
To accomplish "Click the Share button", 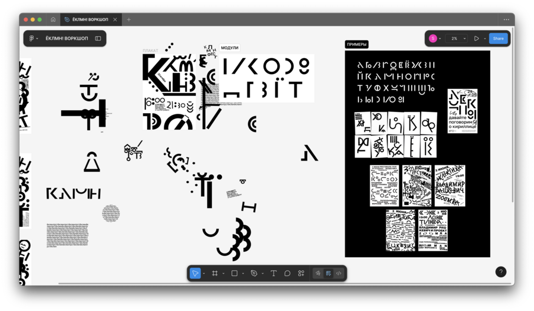I will pos(498,39).
